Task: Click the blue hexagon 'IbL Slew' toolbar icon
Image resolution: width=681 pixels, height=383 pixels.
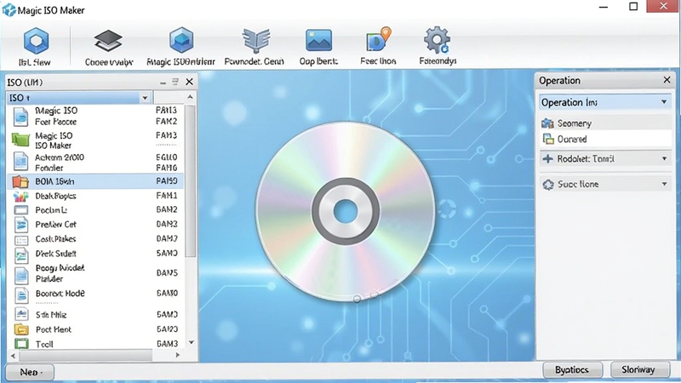Action: [36, 40]
